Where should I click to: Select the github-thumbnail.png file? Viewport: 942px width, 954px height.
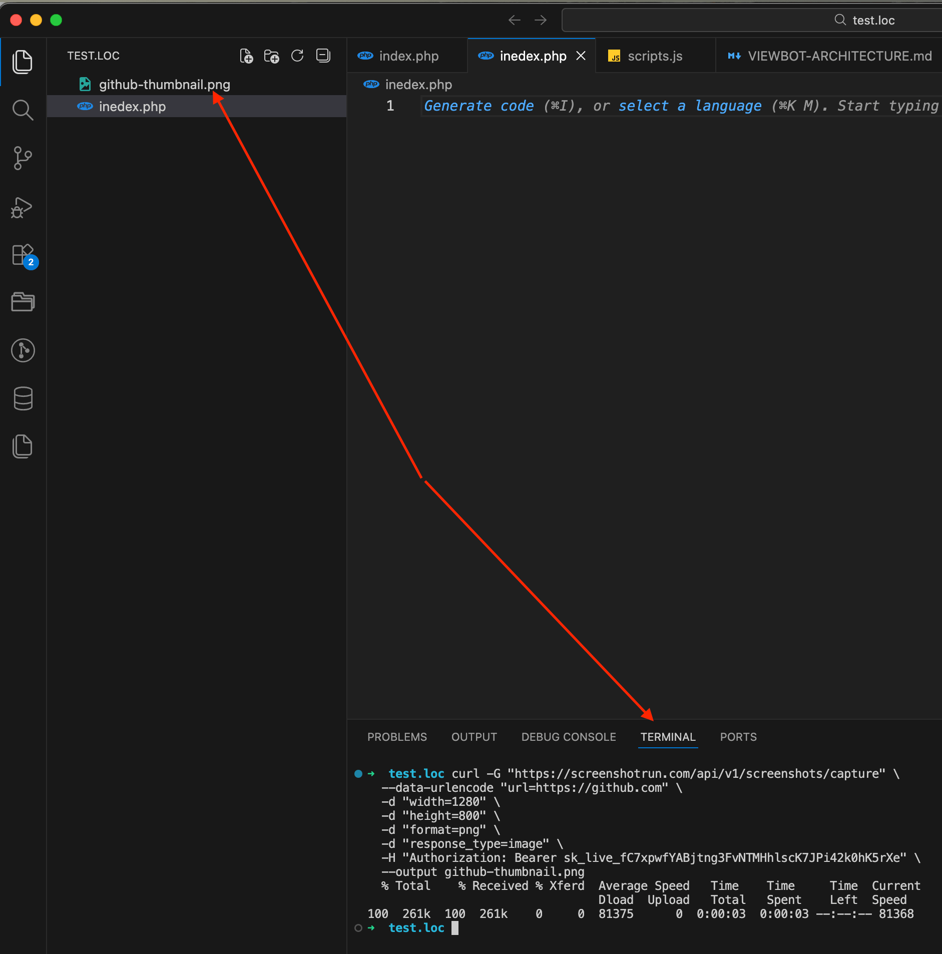(164, 84)
